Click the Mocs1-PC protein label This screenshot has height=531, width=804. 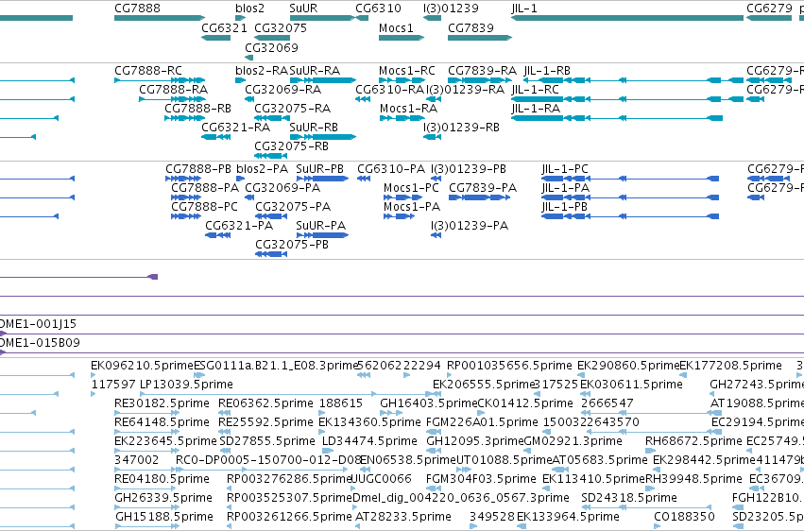click(x=411, y=188)
